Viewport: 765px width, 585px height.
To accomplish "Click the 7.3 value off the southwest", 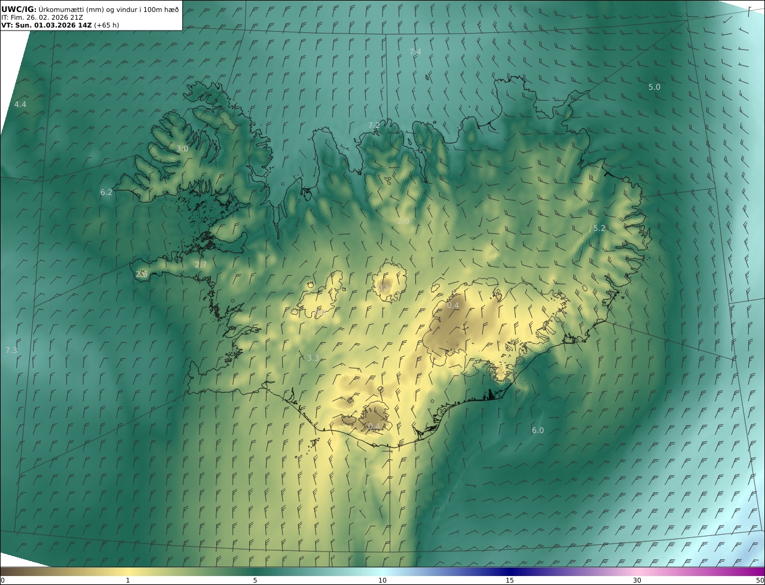I will (x=11, y=350).
